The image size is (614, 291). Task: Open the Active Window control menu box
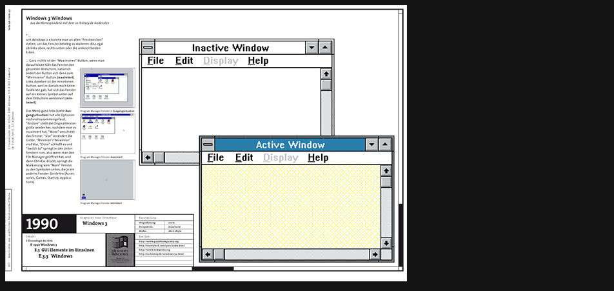click(208, 145)
